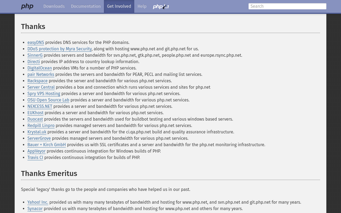
Task: Open the Documentation menu item
Action: point(86,6)
